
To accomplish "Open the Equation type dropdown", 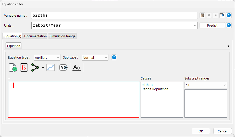I will pos(47,58).
